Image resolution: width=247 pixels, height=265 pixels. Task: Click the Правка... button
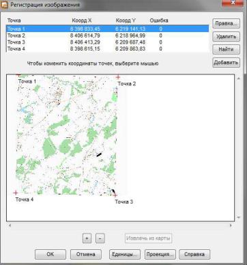tap(226, 23)
